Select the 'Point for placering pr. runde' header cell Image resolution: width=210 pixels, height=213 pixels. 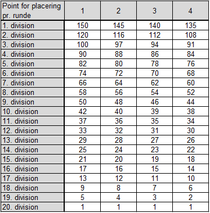pos(33,11)
